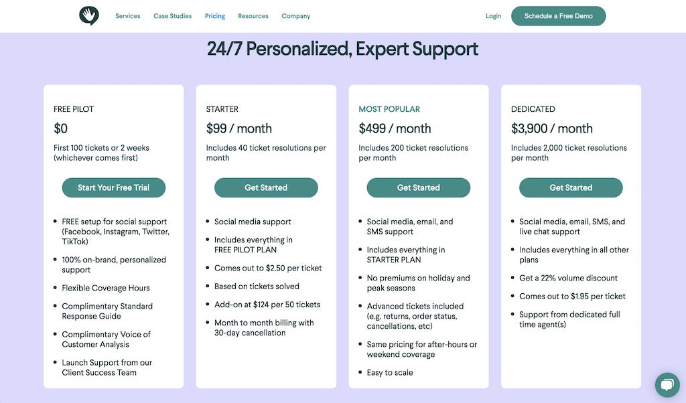Screen dimensions: 686x403
Task: Select the FREE PILOT plan title
Action: 74,109
